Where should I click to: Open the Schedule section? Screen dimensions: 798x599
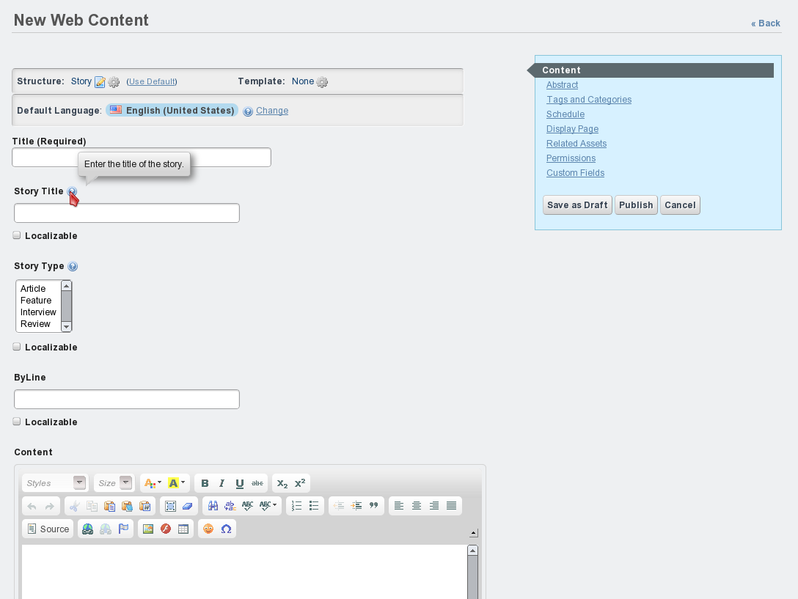click(x=565, y=114)
